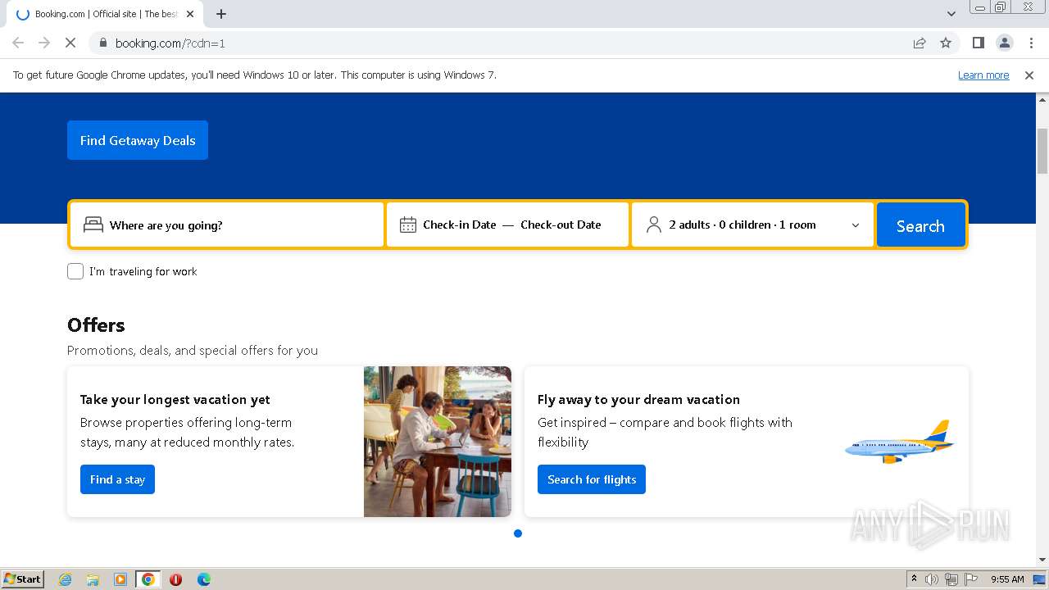Click Find Getaway Deals button
Viewport: 1049px width, 590px height.
pyautogui.click(x=138, y=140)
